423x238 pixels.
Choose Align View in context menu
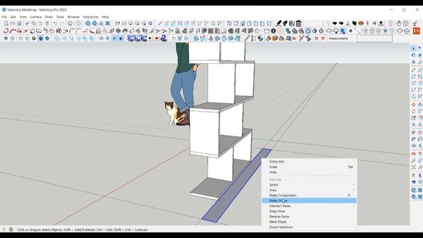tap(309, 212)
